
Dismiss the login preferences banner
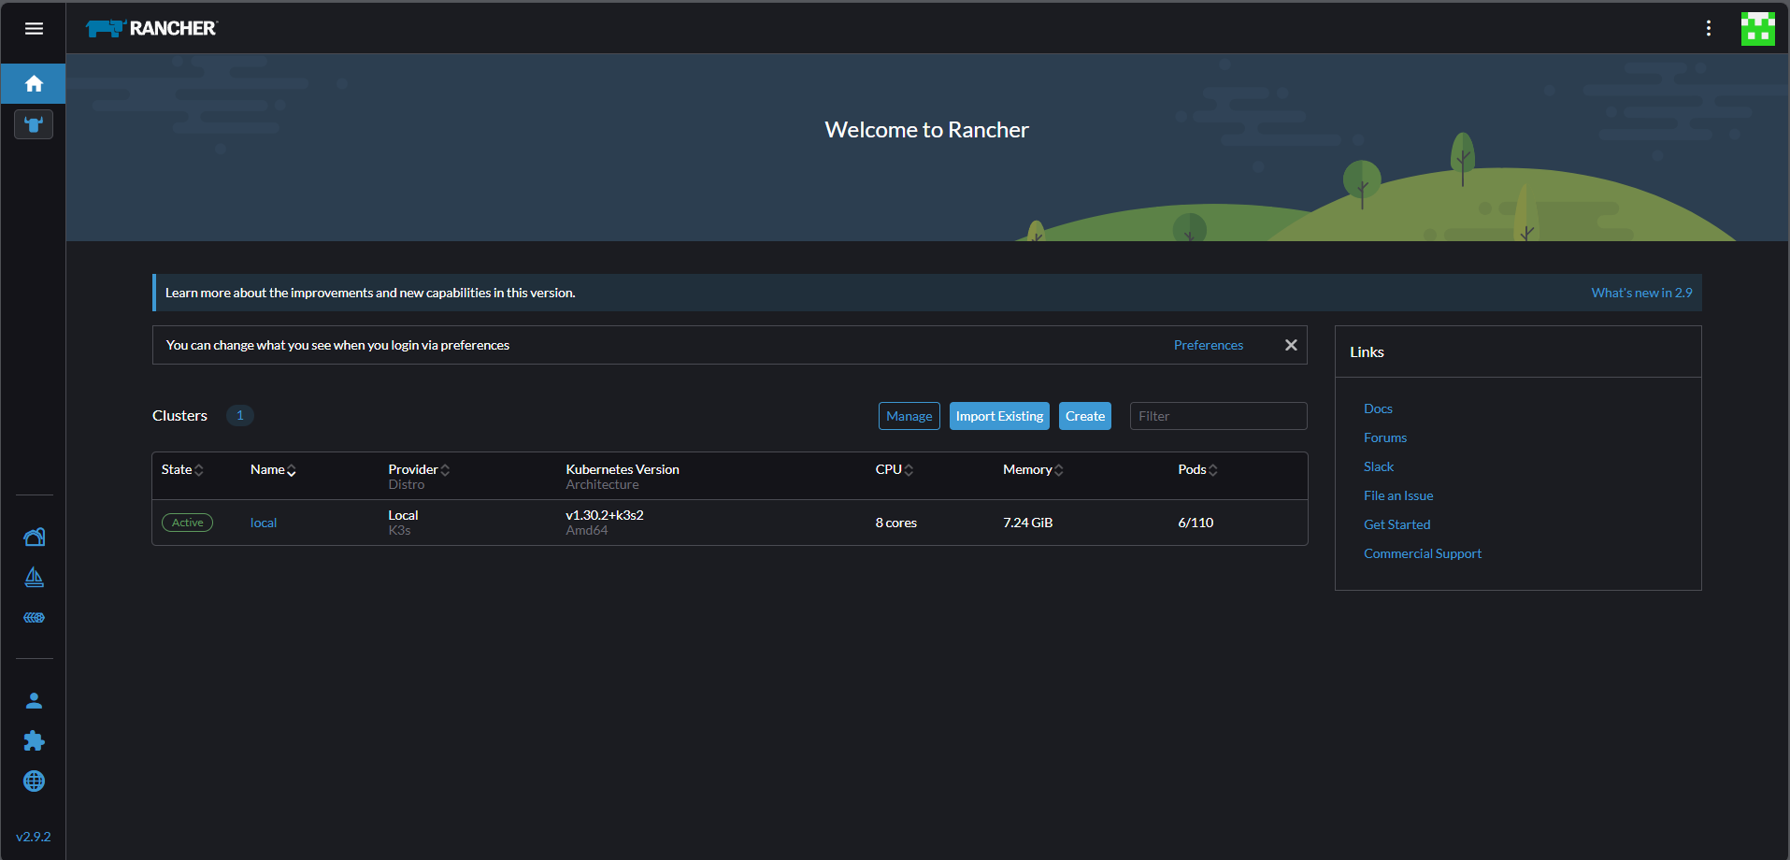click(1291, 345)
